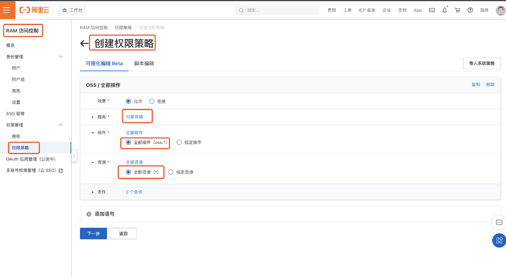Screen dimensions: 506x277
Task: Switch to the 脚本编辑 tab
Action: (x=144, y=63)
